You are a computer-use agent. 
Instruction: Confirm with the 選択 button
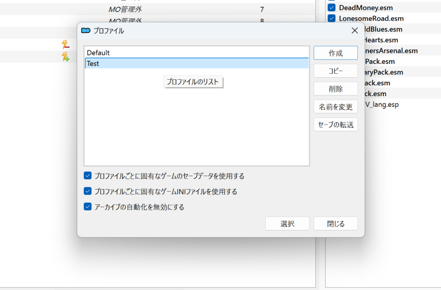click(287, 224)
